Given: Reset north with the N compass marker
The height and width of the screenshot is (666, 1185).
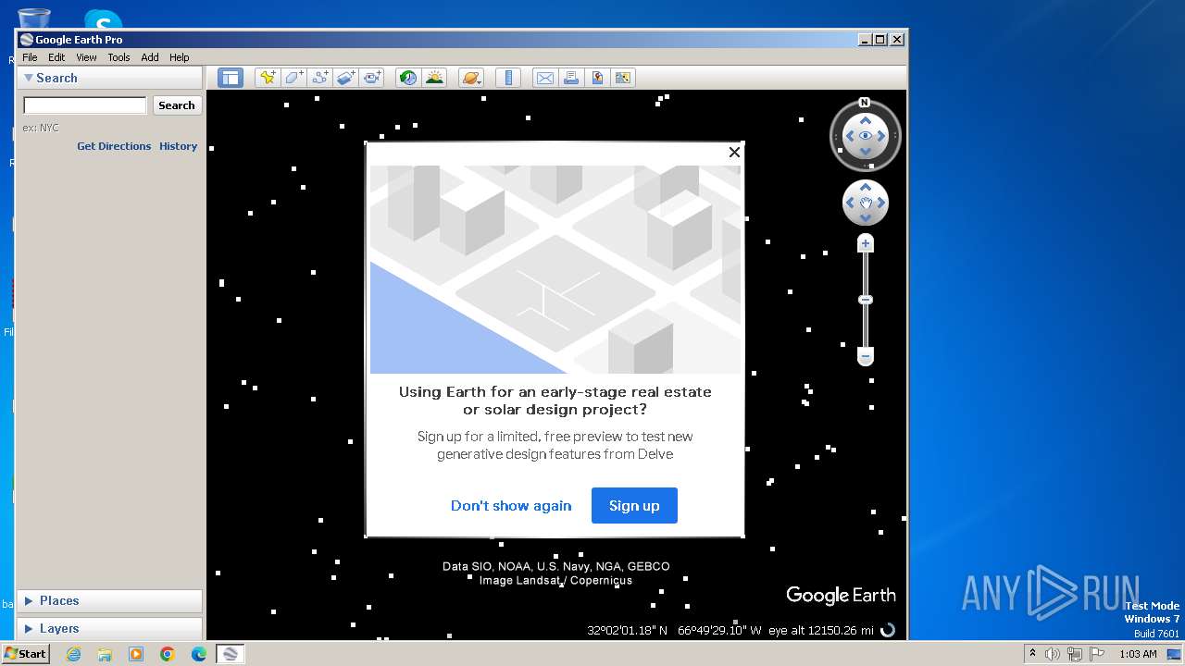Looking at the screenshot, I should click(865, 103).
